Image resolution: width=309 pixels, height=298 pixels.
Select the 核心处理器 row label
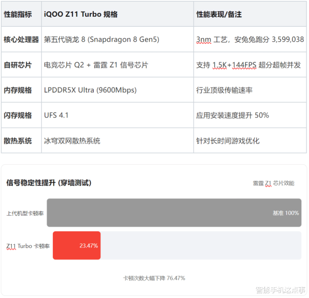point(21,40)
